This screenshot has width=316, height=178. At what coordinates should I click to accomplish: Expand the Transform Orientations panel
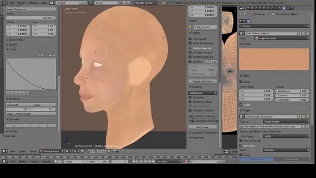point(203,133)
